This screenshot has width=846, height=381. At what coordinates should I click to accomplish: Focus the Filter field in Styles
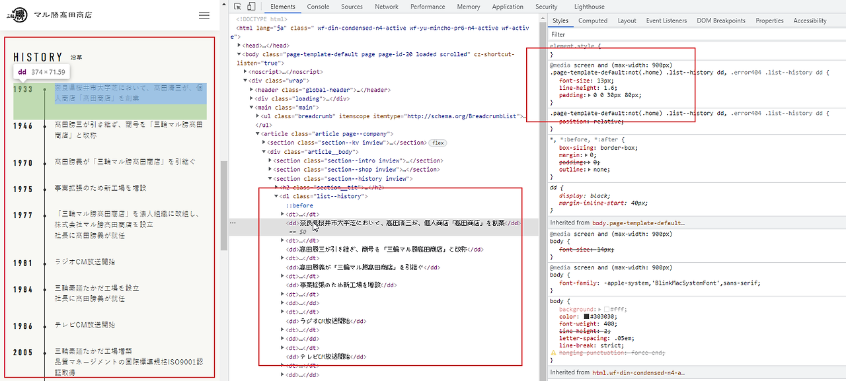click(697, 34)
